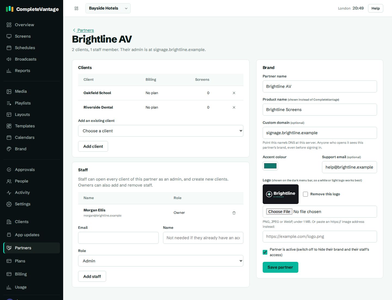Click the Oakfield School client name
Screen dimensions: 392x300
[97, 93]
